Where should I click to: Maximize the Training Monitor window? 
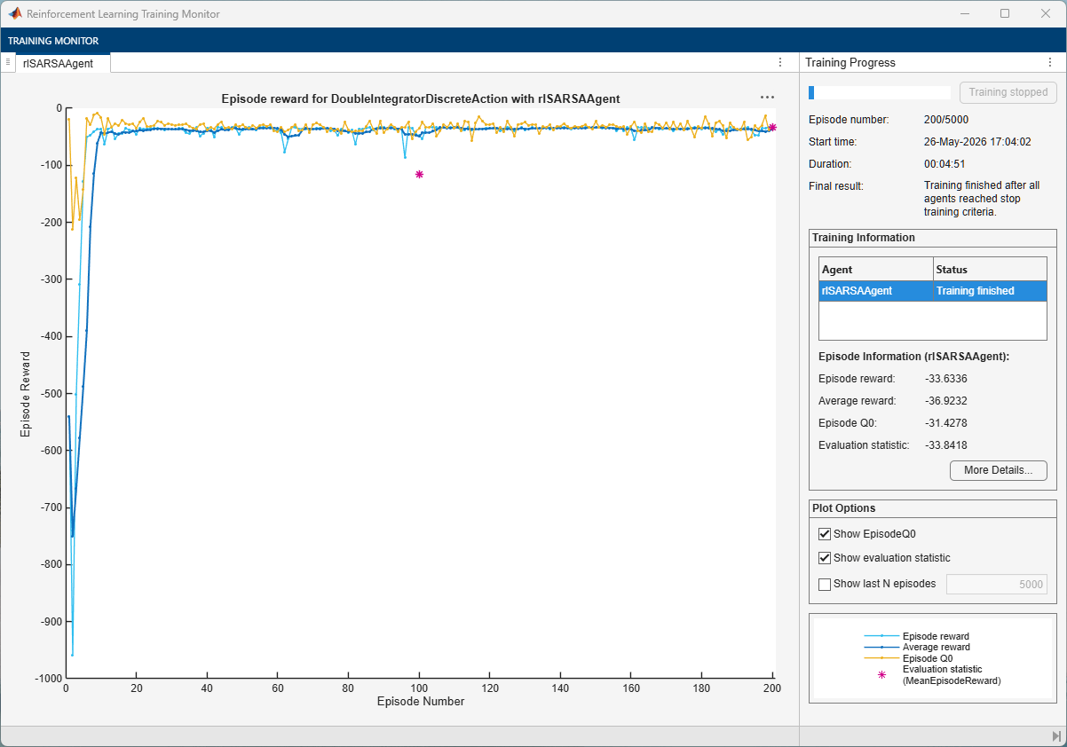pyautogui.click(x=1005, y=13)
